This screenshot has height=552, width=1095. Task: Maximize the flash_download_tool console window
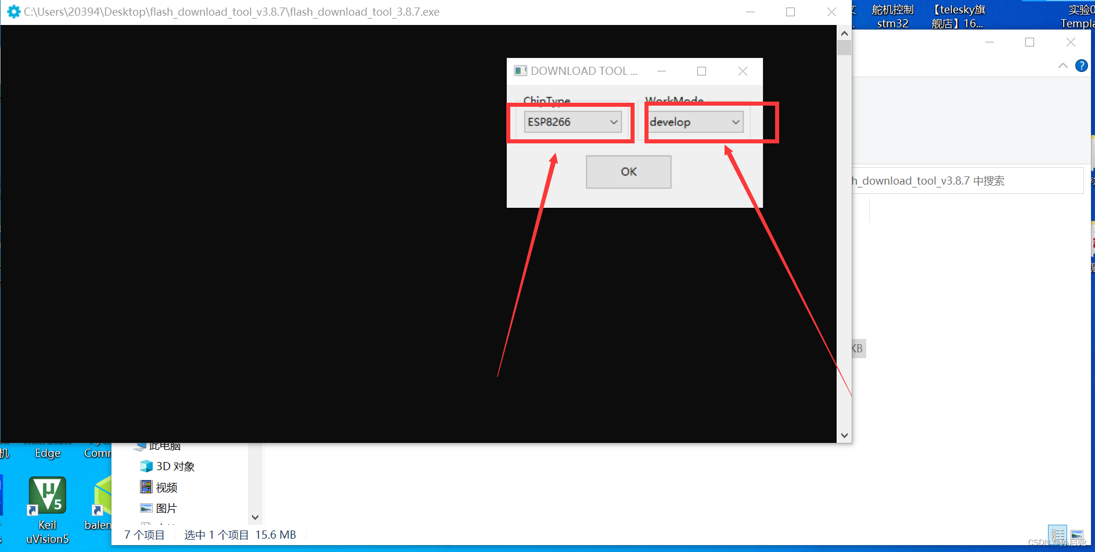tap(790, 12)
